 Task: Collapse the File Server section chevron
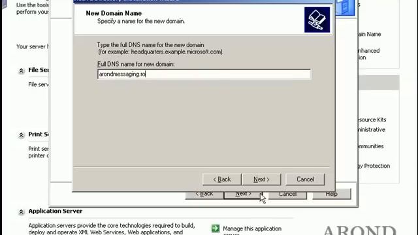pyautogui.click(x=21, y=70)
